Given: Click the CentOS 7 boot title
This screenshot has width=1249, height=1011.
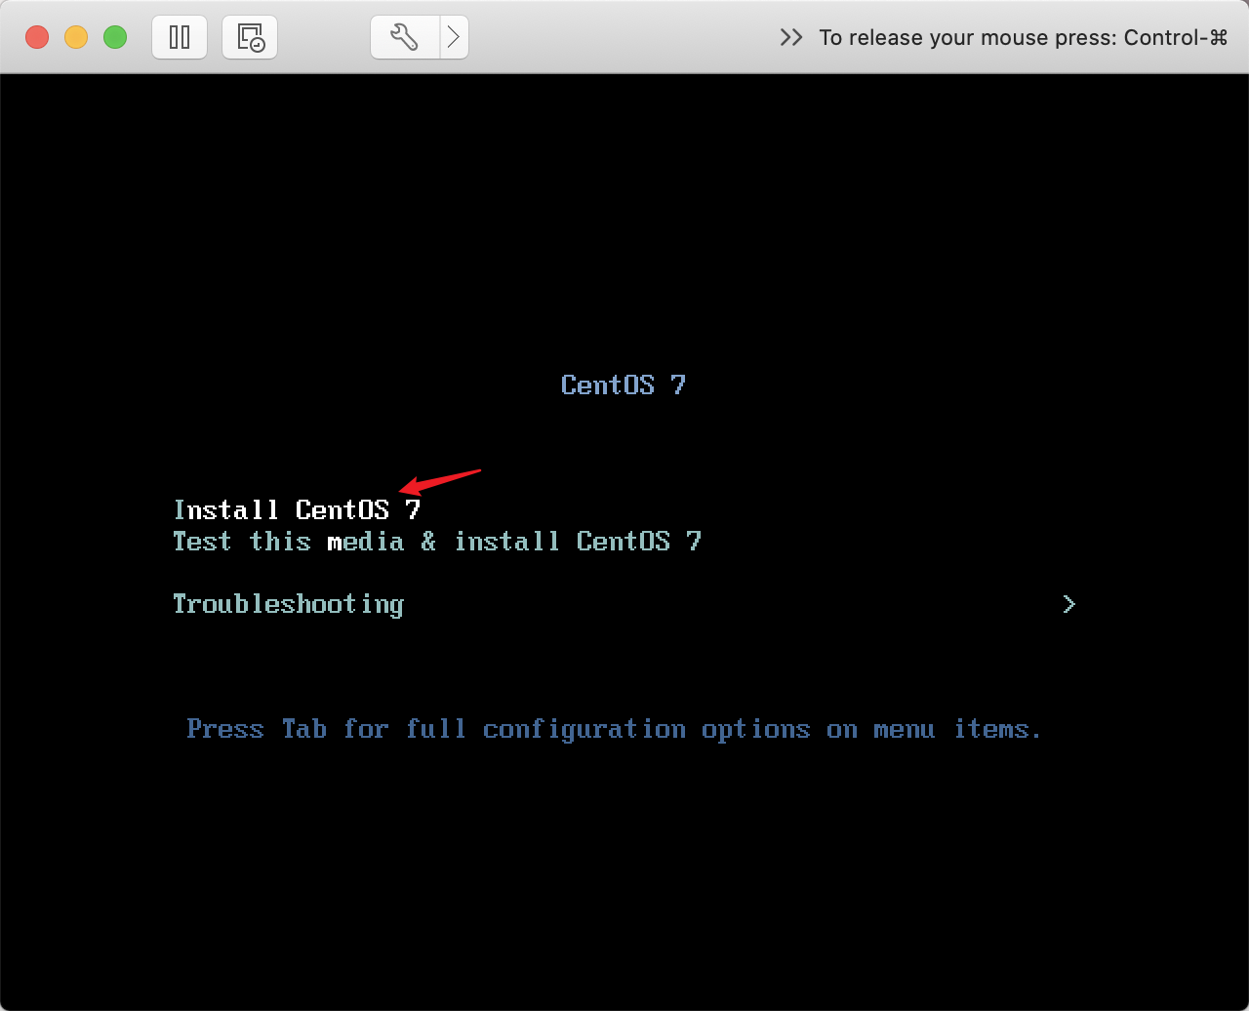Looking at the screenshot, I should pyautogui.click(x=624, y=384).
